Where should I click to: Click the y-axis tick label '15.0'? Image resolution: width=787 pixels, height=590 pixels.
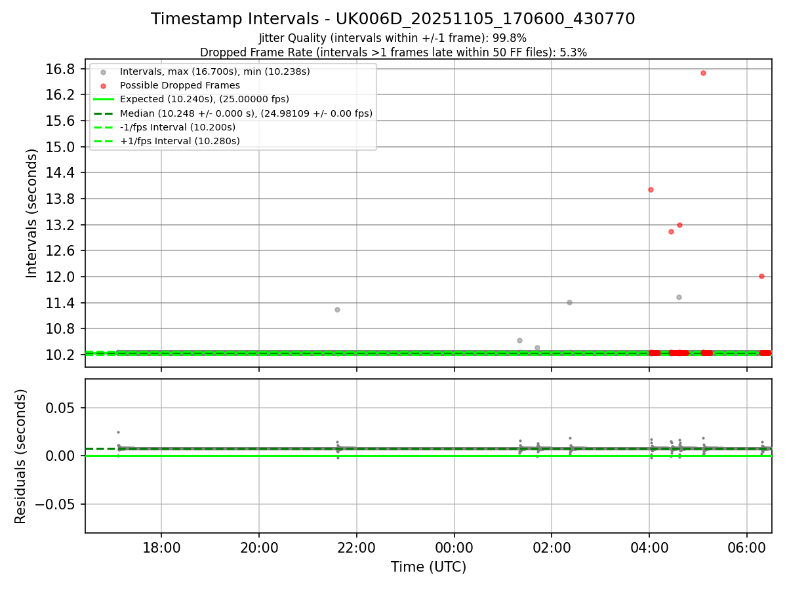[x=61, y=147]
